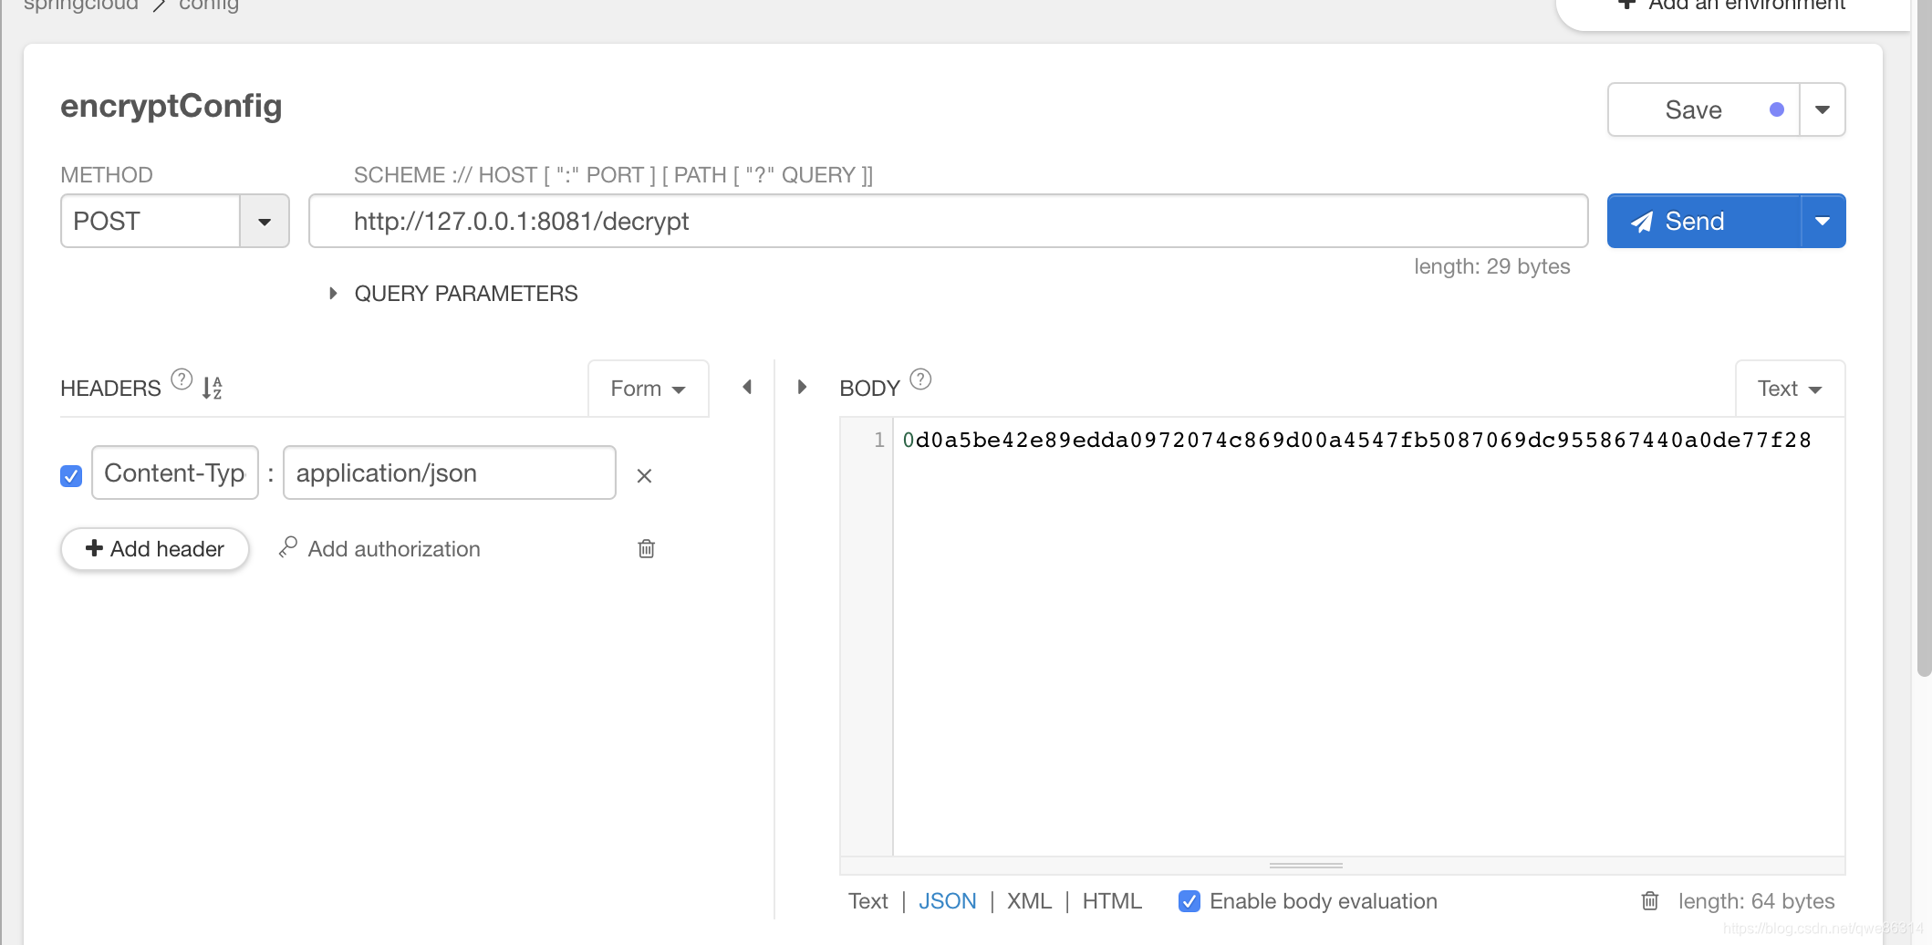Uncheck the Content-Type header checkbox
This screenshot has width=1932, height=945.
tap(71, 475)
